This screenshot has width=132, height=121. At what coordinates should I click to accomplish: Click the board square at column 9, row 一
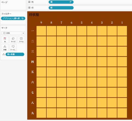pos(41,31)
